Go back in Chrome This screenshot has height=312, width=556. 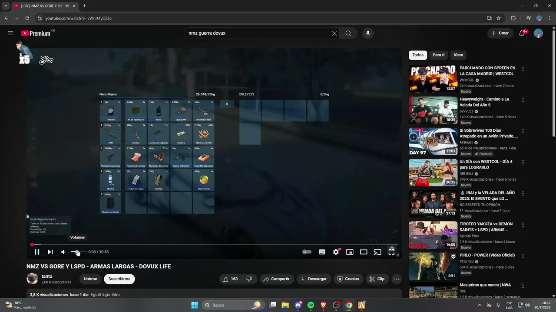(x=6, y=18)
